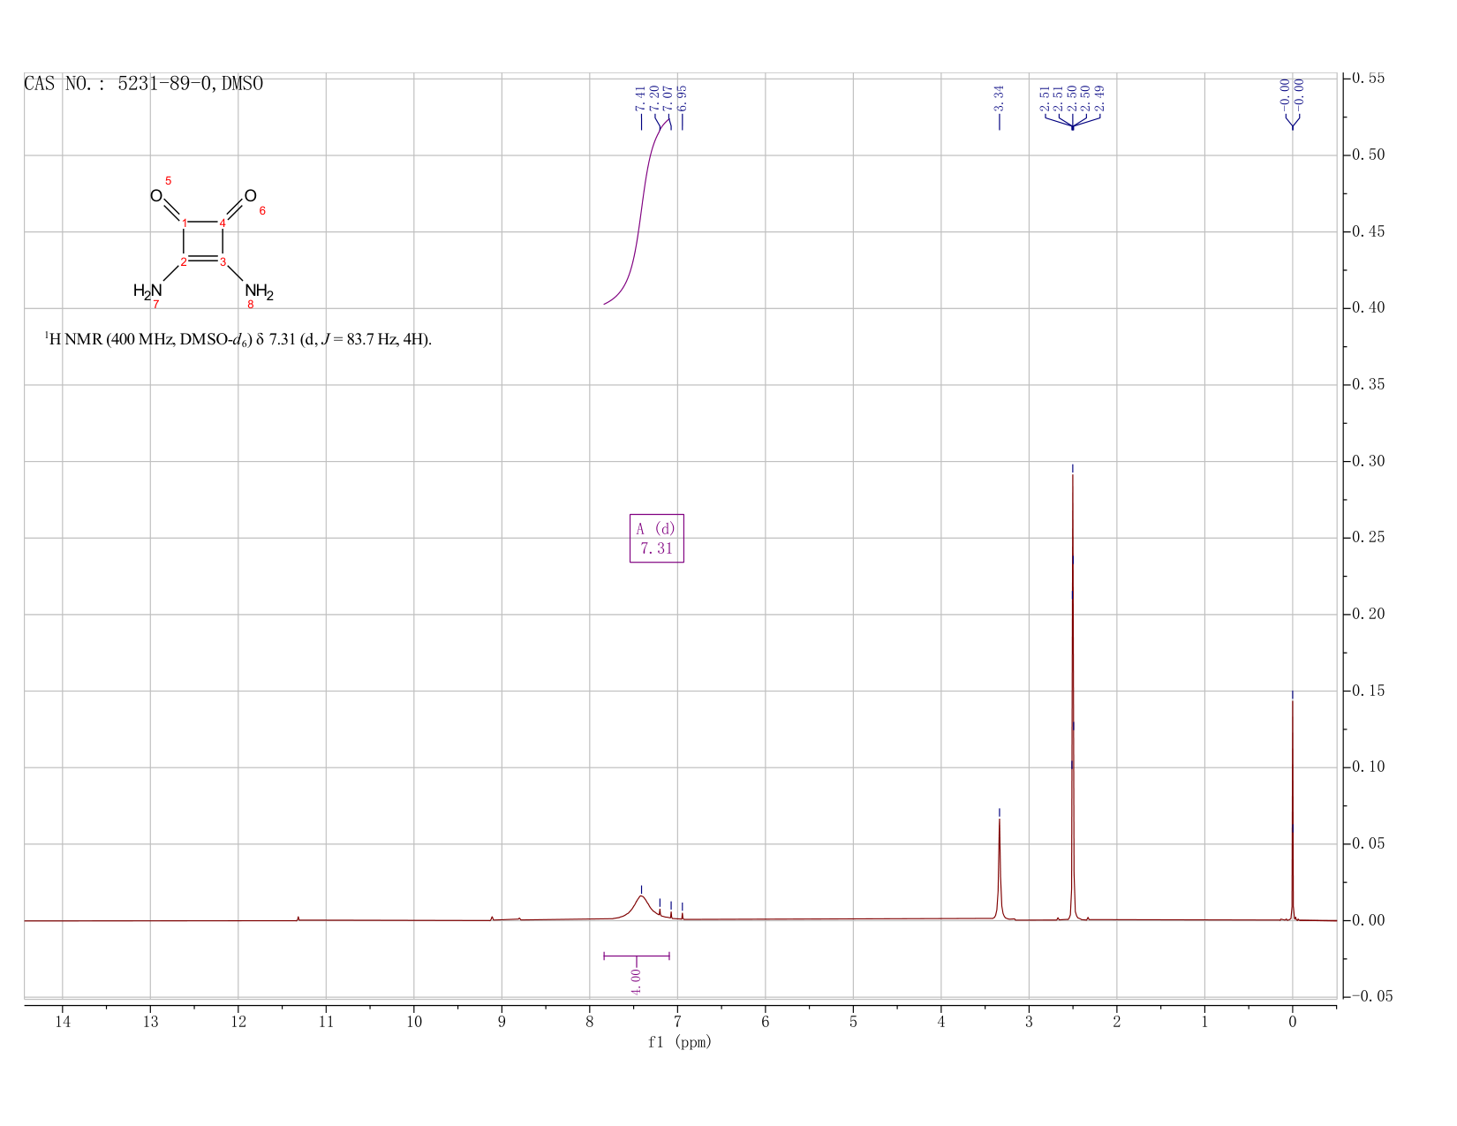Click the CAS NO. 5231-89-0 title text
The height and width of the screenshot is (1126, 1457).
(x=144, y=84)
